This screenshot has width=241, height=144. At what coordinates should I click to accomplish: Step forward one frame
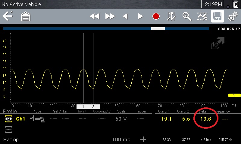coord(140,16)
